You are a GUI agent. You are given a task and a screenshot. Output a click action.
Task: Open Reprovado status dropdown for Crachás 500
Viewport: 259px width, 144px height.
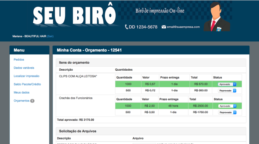click(227, 113)
